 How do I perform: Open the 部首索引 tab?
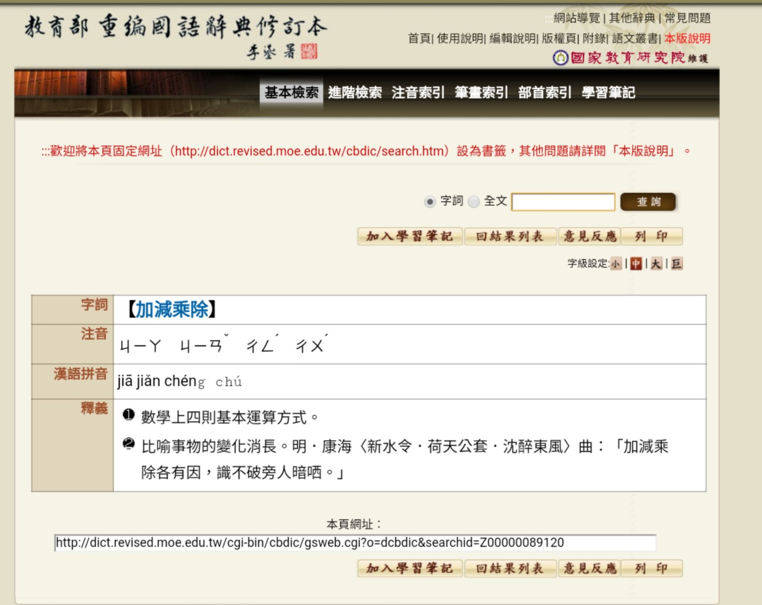point(545,93)
